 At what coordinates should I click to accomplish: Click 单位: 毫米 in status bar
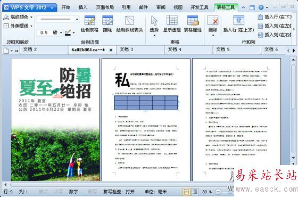coord(155,192)
